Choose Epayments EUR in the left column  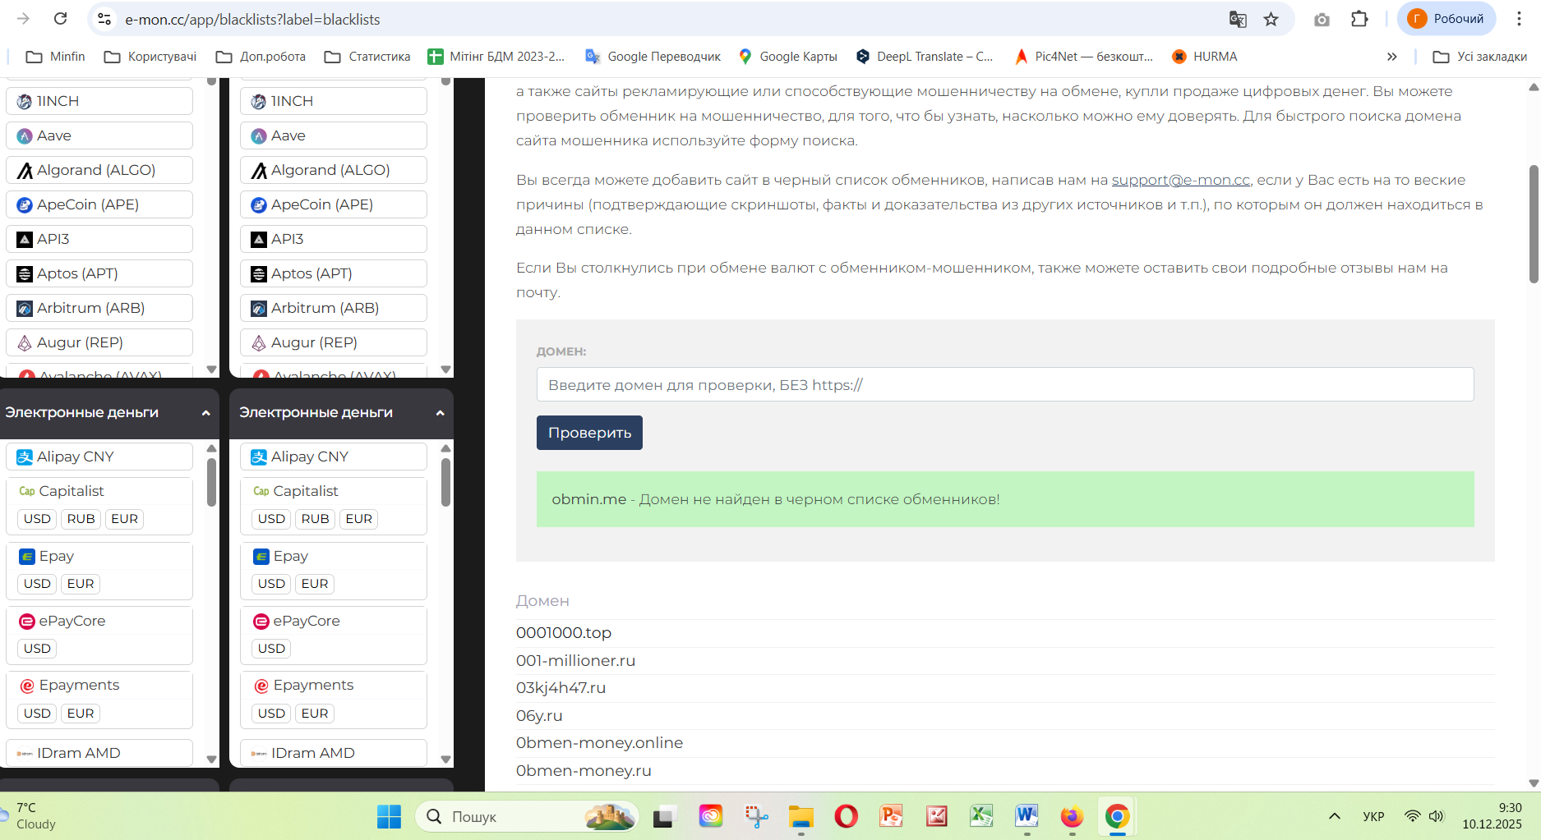tap(81, 714)
